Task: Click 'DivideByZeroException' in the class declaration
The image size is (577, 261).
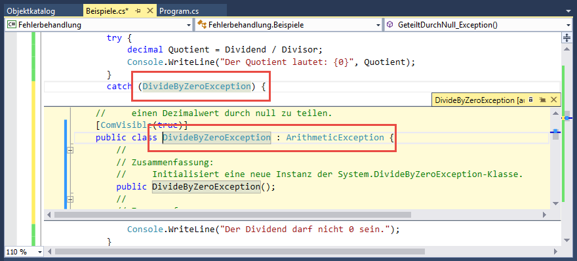Action: (x=217, y=138)
